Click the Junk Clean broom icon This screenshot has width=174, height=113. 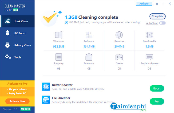pyautogui.click(x=7, y=21)
